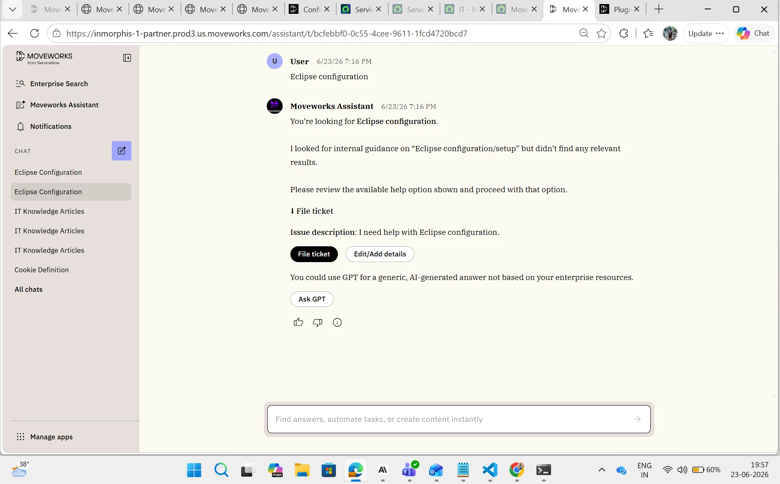Open Google Chrome from taskbar
Image resolution: width=780 pixels, height=484 pixels.
click(x=517, y=470)
